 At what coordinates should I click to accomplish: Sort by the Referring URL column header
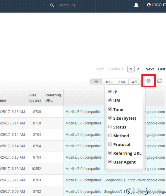tap(53, 98)
